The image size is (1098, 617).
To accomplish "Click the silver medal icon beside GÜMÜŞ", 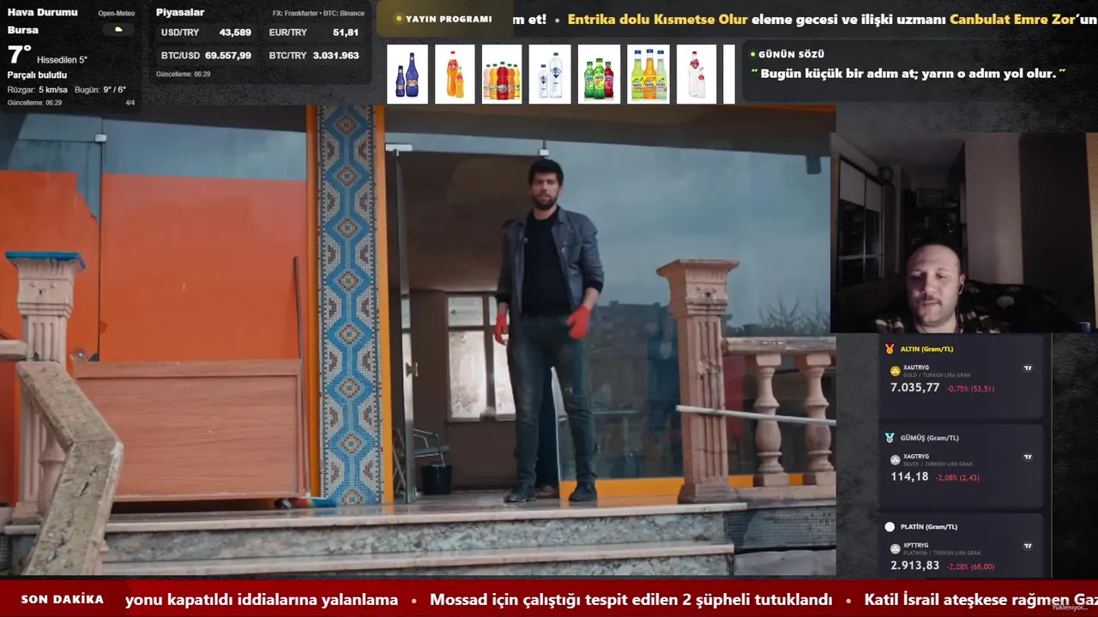I will click(x=890, y=438).
